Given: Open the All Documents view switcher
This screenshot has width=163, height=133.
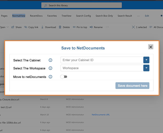Looking at the screenshot, I should [156, 27].
